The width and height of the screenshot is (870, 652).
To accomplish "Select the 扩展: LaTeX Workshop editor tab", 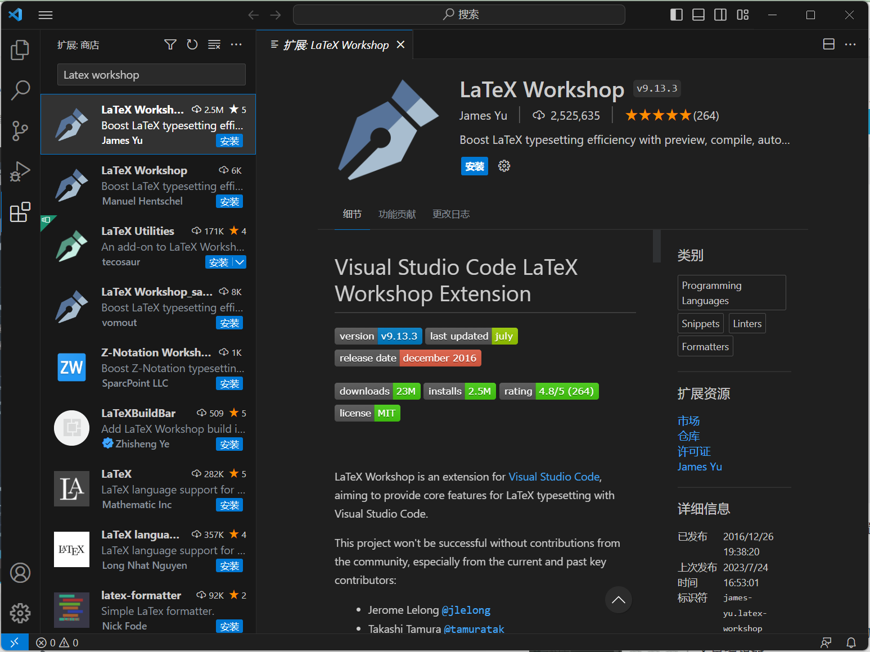I will click(335, 44).
